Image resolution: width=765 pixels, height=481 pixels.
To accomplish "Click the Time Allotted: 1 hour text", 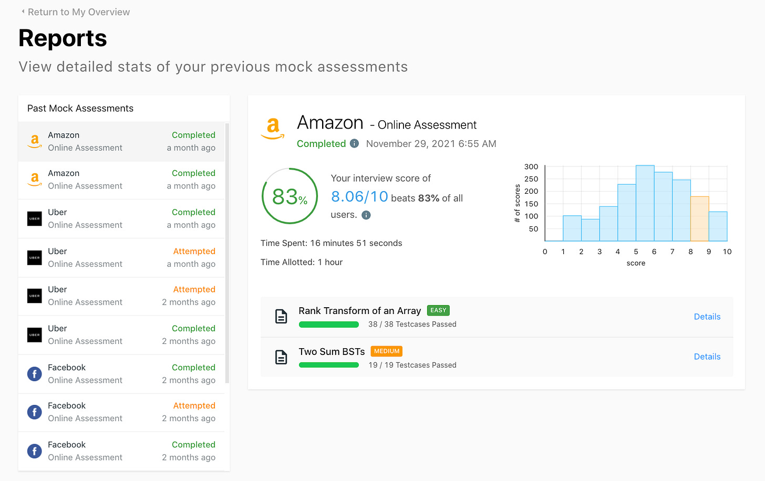I will [302, 262].
